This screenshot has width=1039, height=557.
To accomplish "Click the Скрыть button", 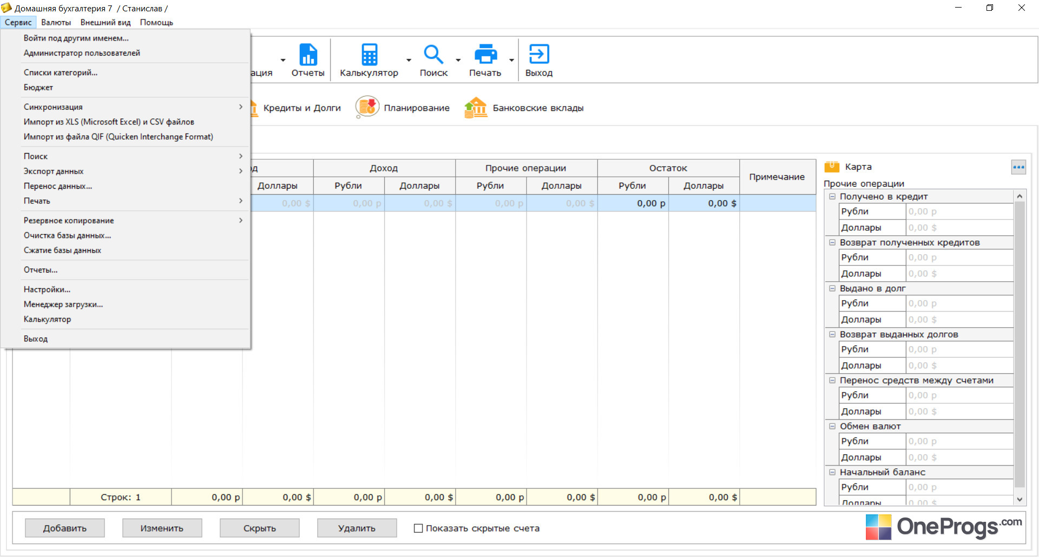I will point(260,528).
